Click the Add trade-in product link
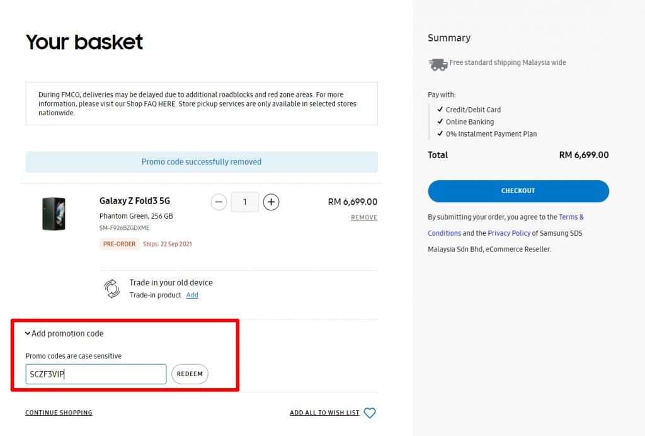Viewport: 645px width, 436px height. [192, 295]
